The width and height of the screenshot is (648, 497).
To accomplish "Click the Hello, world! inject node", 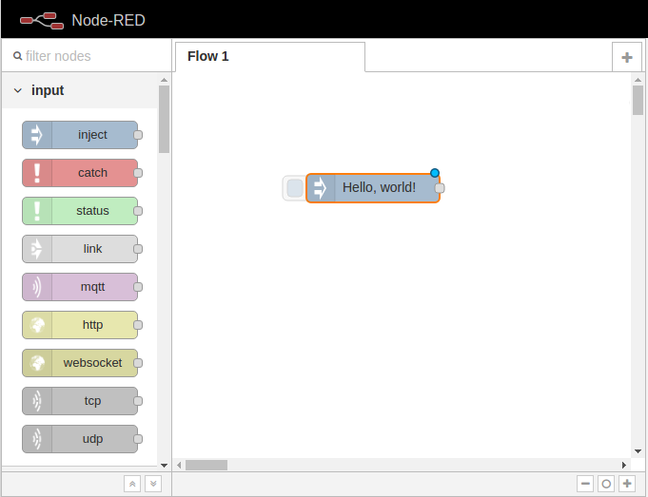I will (373, 188).
